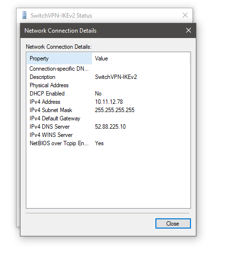The image size is (228, 270).
Task: Click the SwitchVPN-IKEv2 description value
Action: (116, 77)
